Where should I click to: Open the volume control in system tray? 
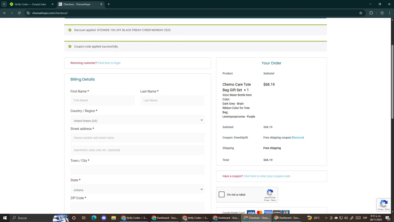[x=346, y=218]
